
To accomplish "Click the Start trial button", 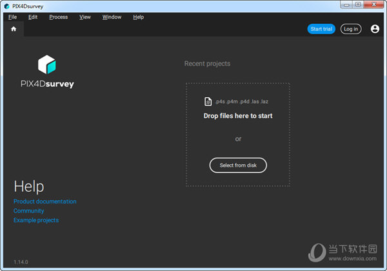I will pyautogui.click(x=321, y=29).
